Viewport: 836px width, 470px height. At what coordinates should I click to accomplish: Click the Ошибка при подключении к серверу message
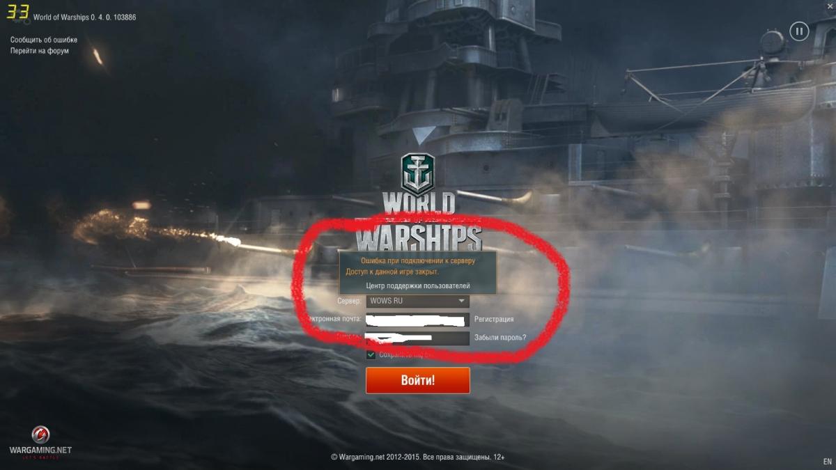coord(418,260)
